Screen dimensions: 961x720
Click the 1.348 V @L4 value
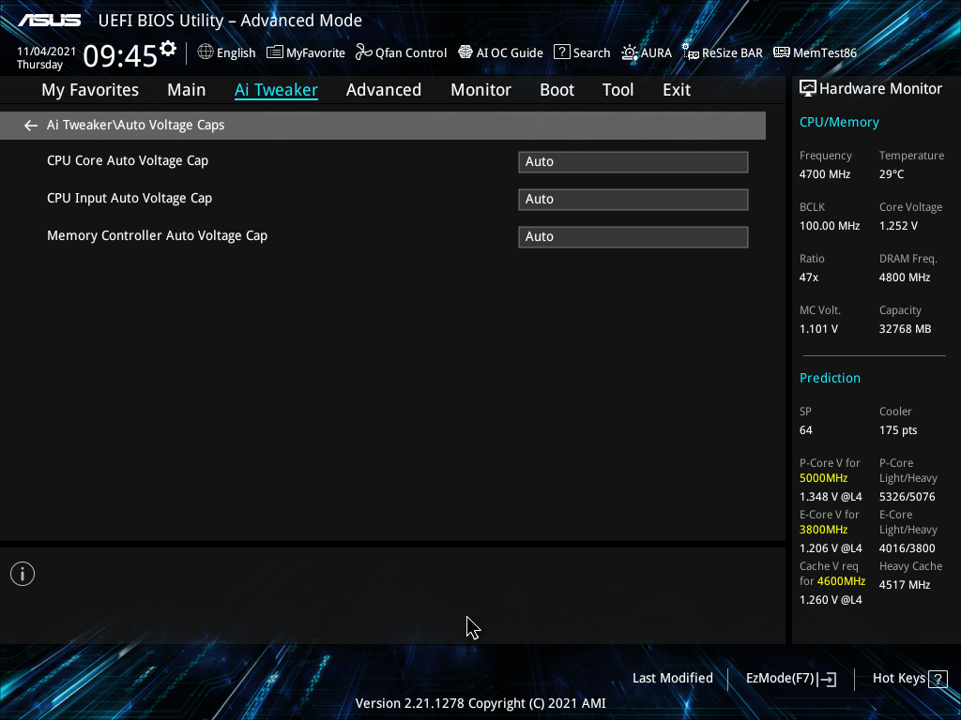point(831,497)
